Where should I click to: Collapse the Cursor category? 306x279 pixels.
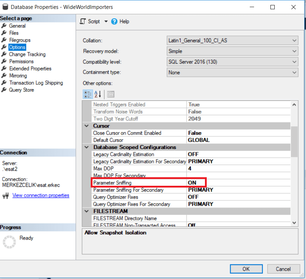tap(87, 126)
